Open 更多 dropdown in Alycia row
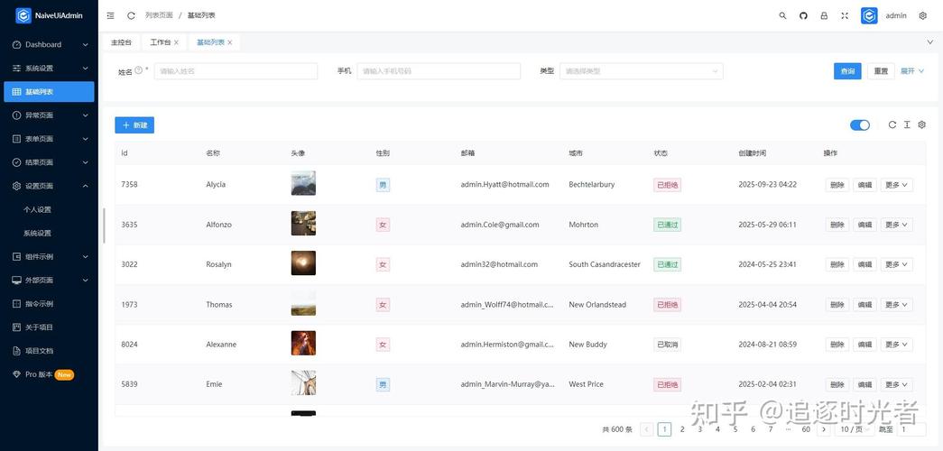The width and height of the screenshot is (943, 451). 897,185
